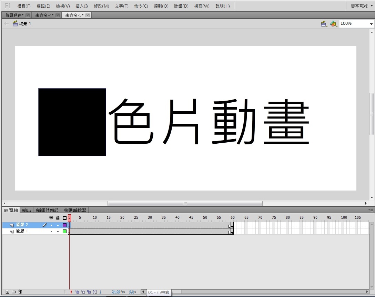Open timeline panel options menu

371,210
